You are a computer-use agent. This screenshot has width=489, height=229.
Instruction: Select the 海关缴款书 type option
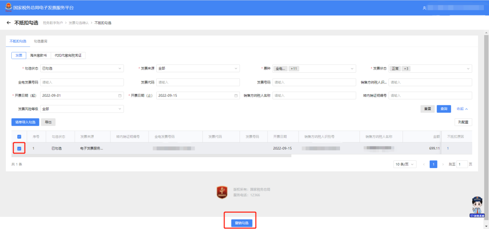tap(38, 56)
